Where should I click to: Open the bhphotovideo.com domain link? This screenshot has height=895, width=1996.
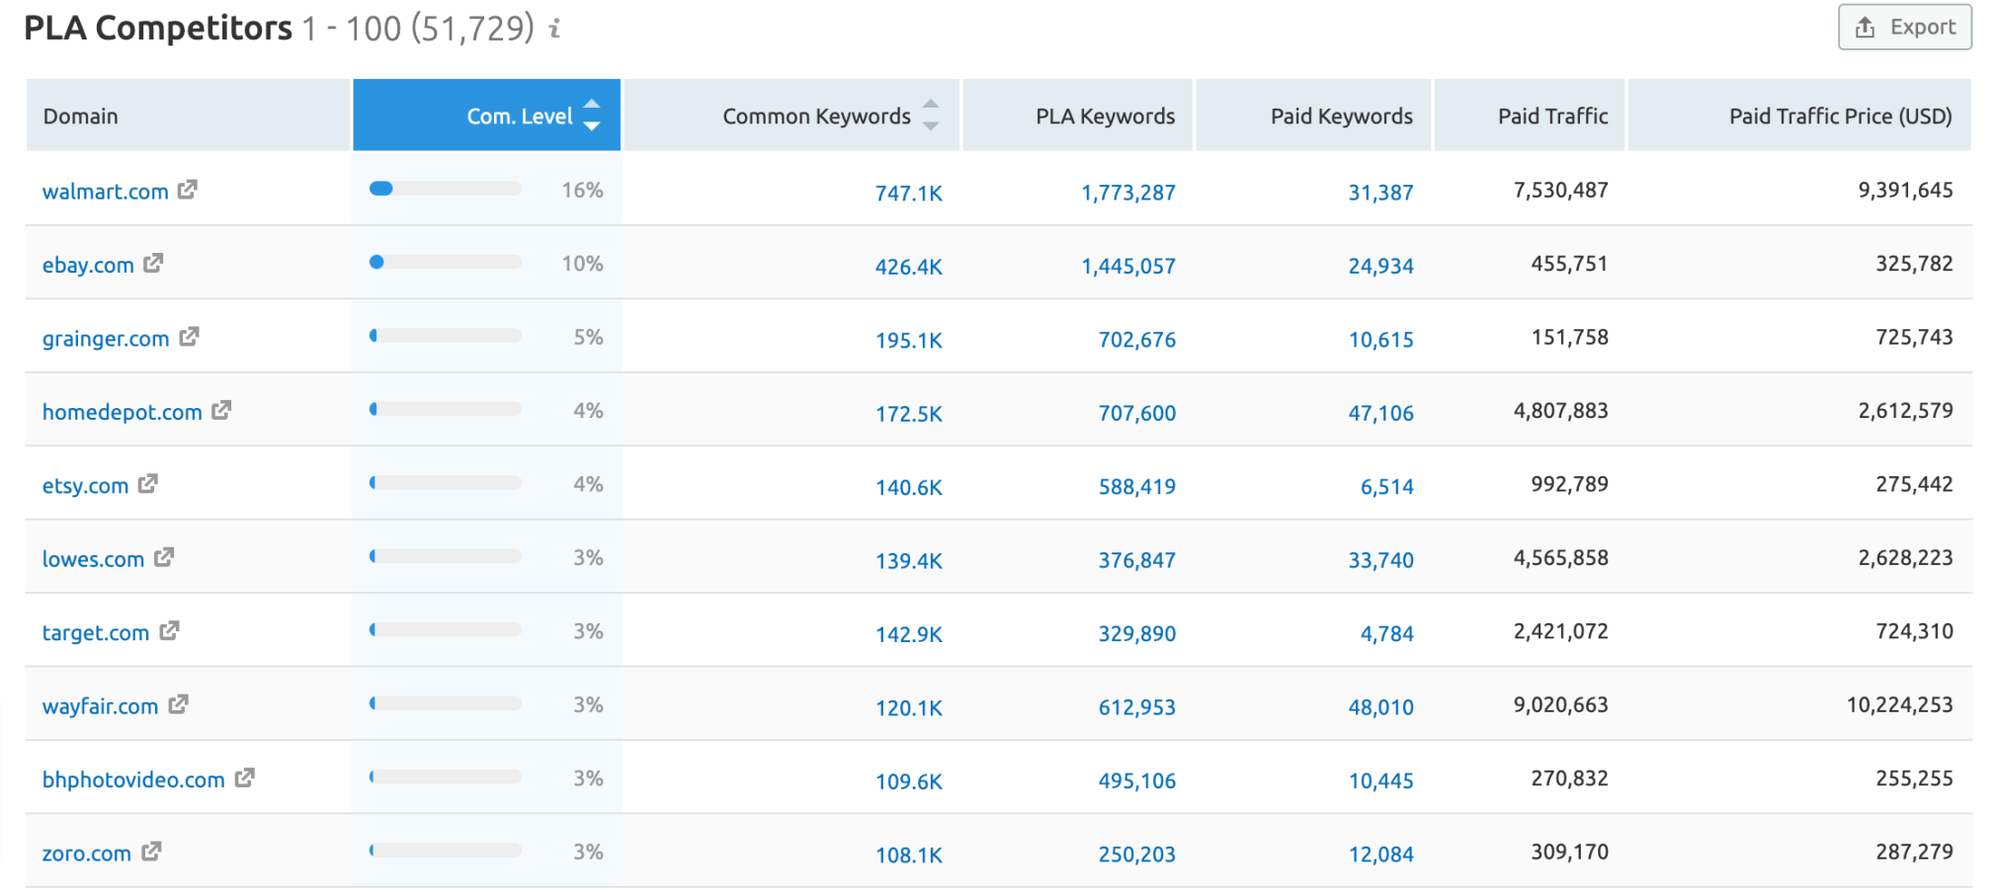pos(134,779)
